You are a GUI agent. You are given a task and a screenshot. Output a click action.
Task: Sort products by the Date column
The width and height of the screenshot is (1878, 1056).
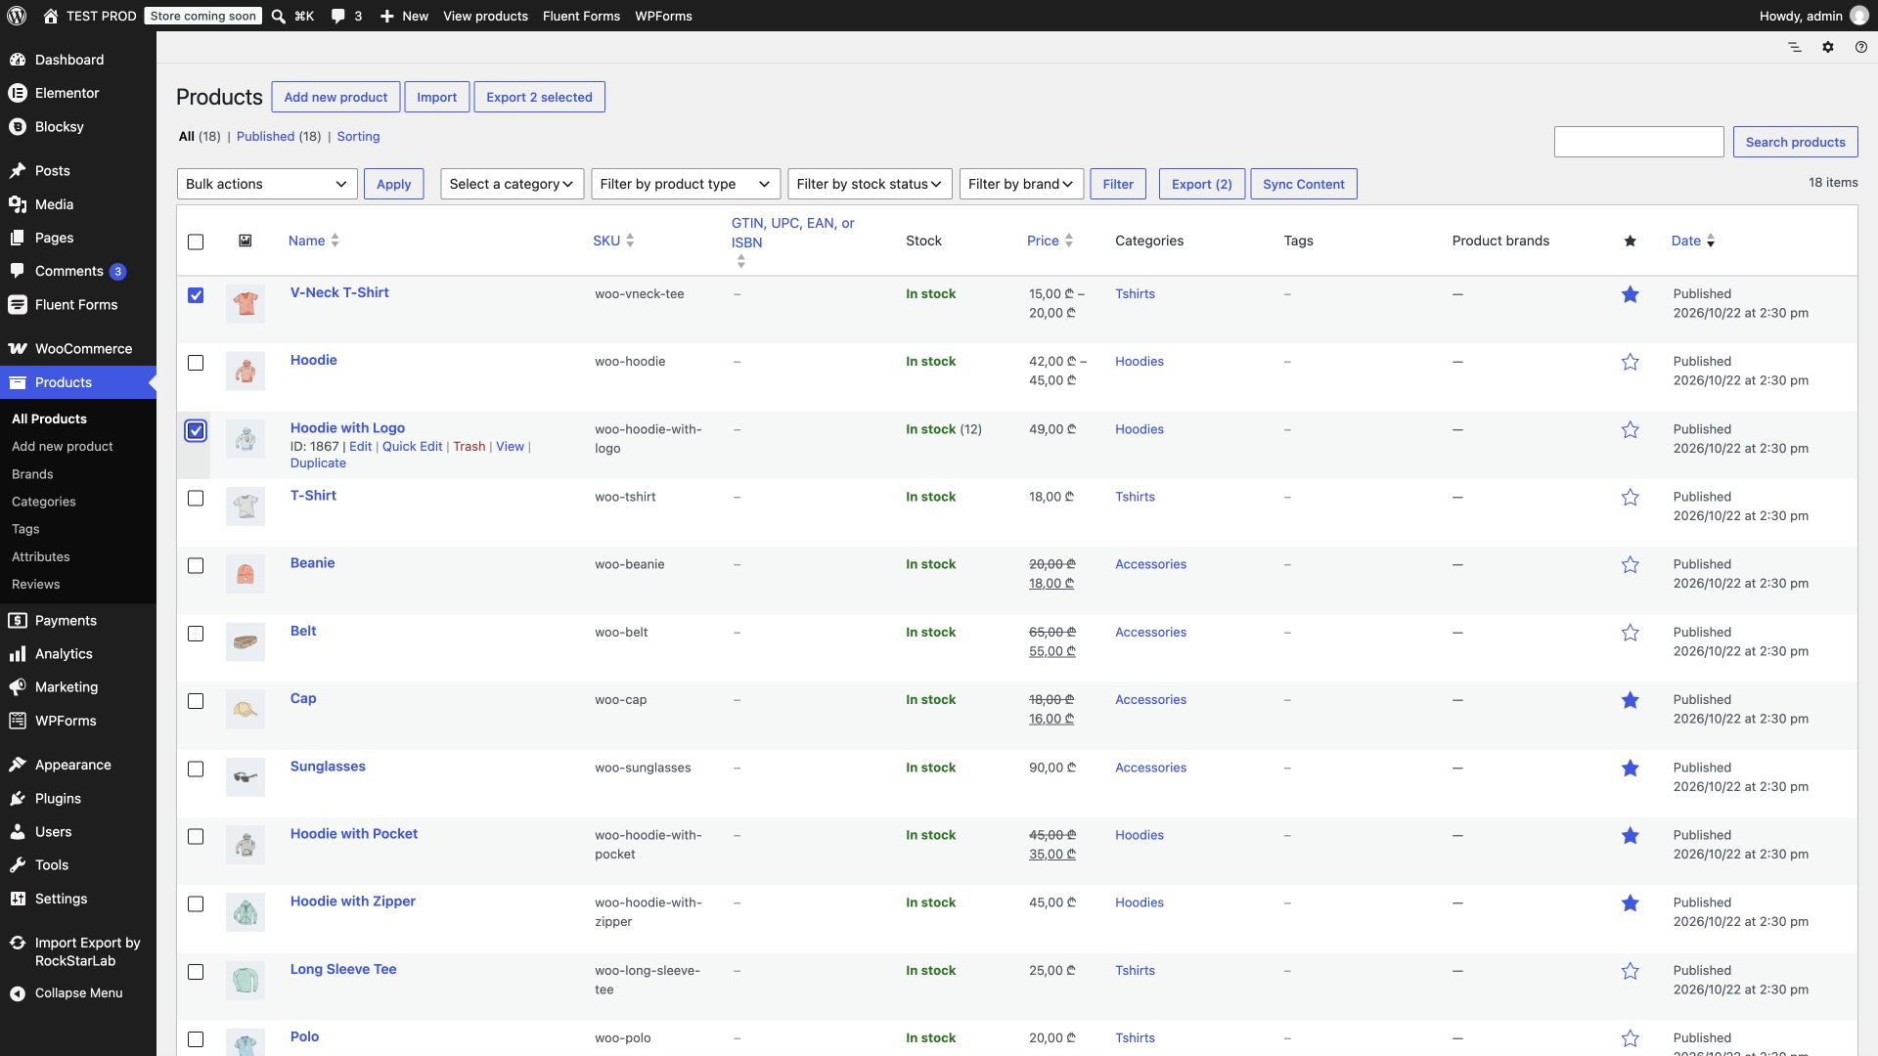click(1692, 241)
